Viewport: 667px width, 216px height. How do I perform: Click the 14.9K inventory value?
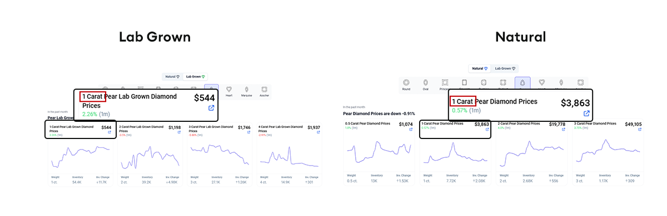[x=286, y=182]
